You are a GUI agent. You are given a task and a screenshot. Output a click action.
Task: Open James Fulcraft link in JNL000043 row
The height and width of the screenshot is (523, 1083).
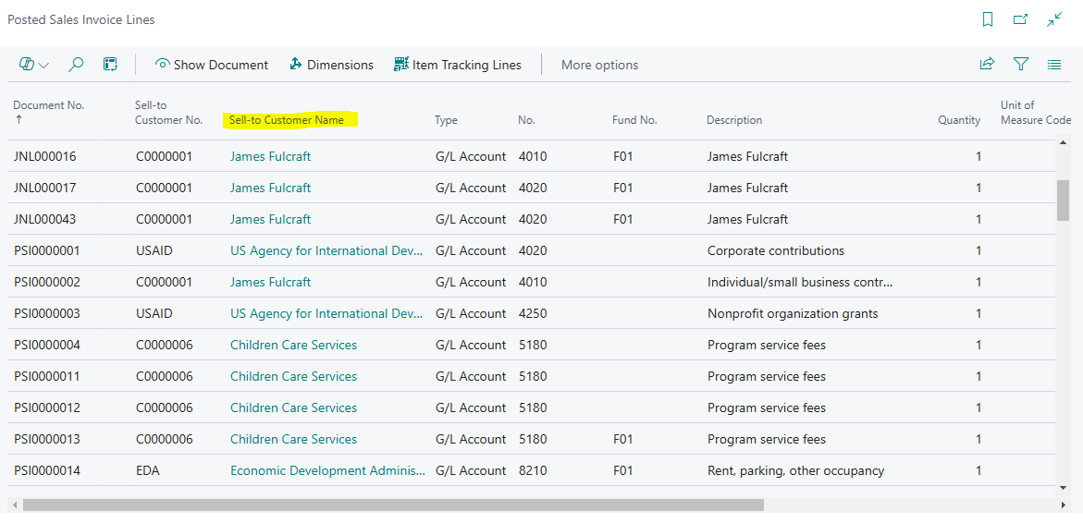[x=271, y=219]
